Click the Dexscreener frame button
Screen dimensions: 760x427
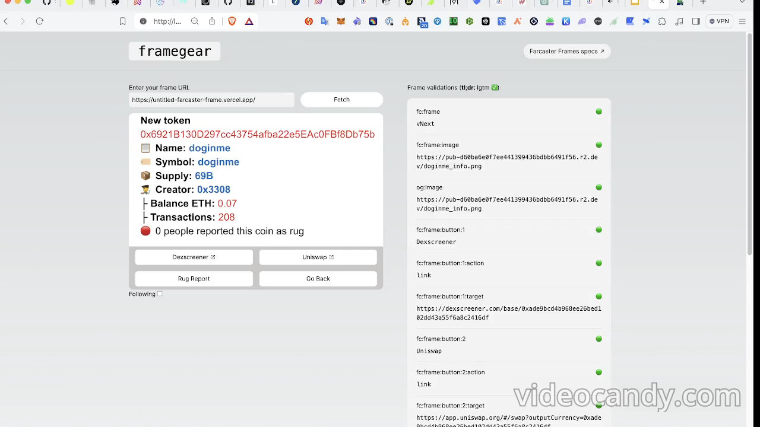click(194, 257)
